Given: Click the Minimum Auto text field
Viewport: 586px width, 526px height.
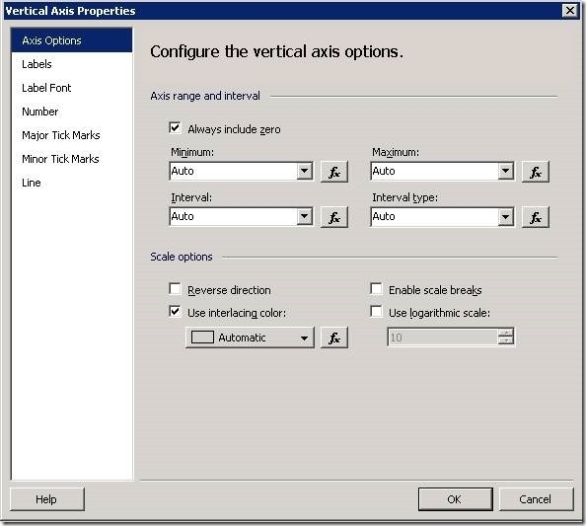Looking at the screenshot, I should point(234,171).
